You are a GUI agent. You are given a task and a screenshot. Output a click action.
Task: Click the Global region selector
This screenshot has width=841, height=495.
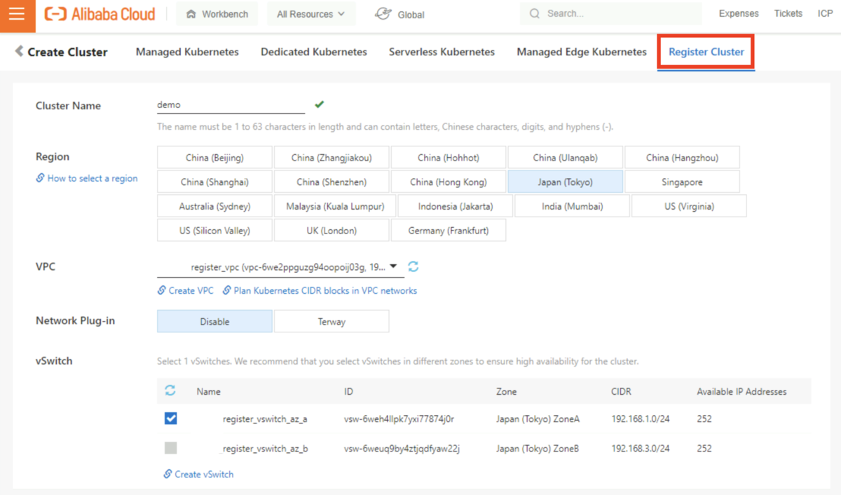pos(399,14)
